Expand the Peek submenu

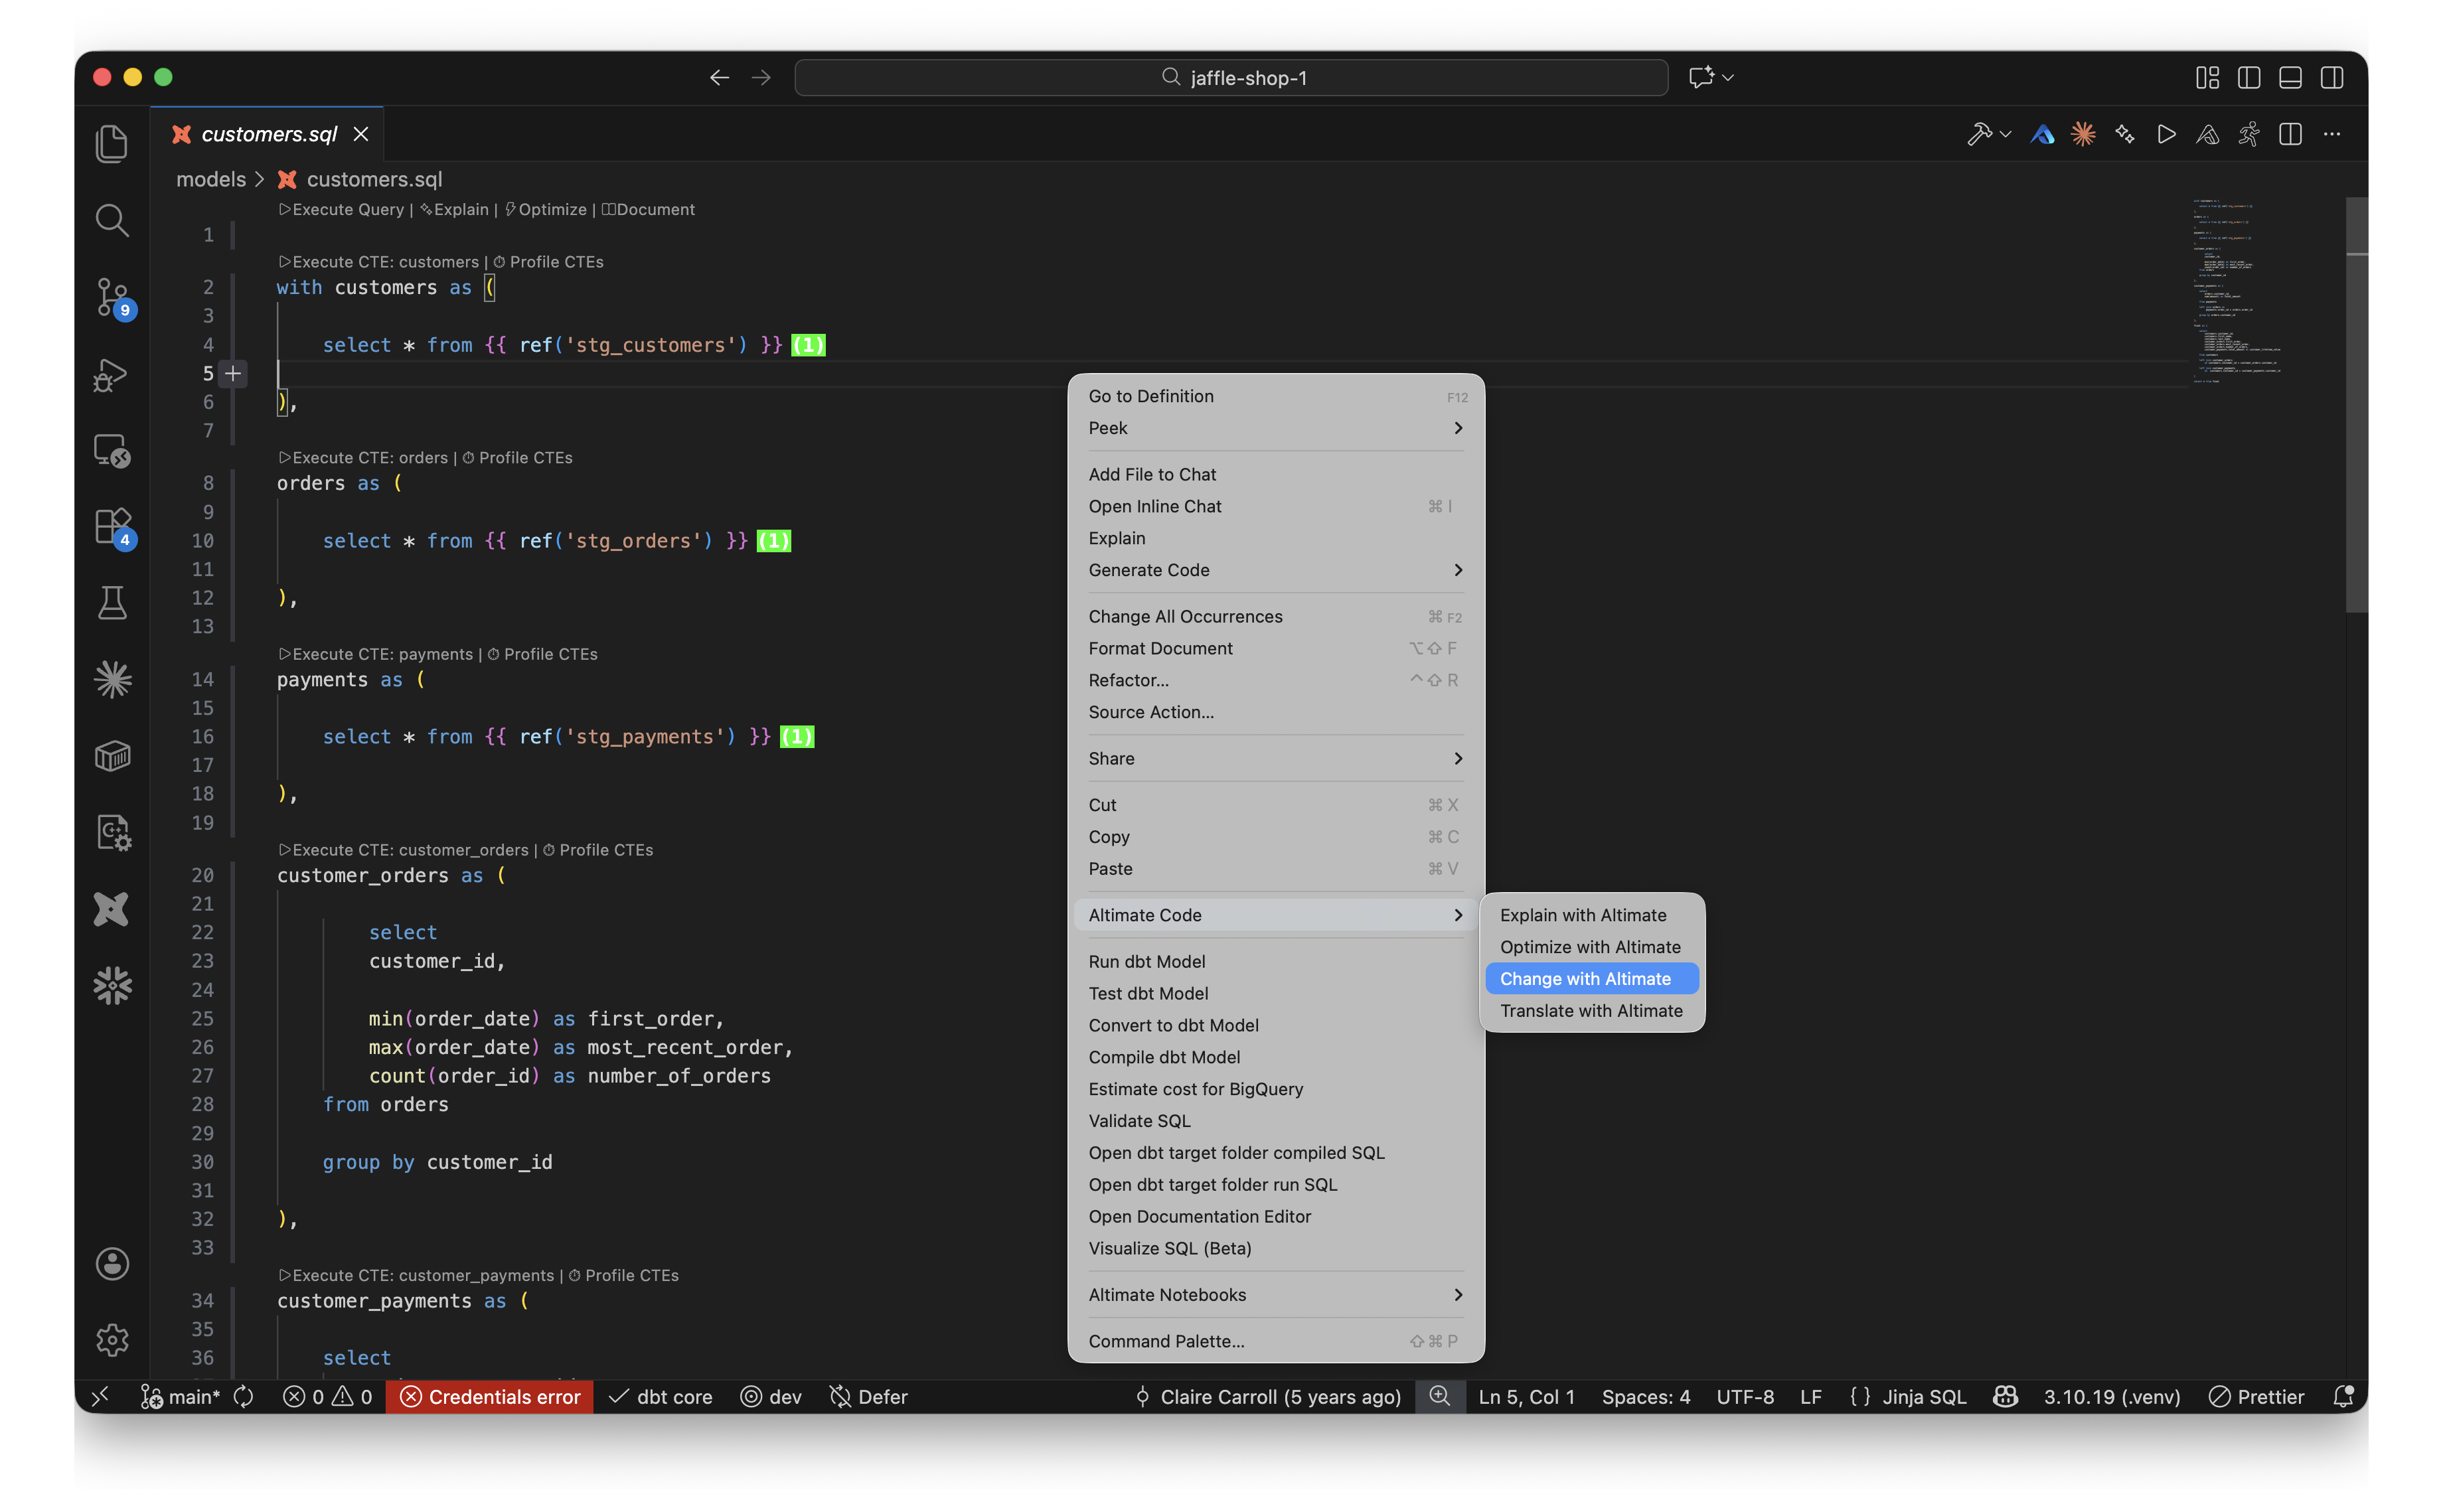coord(1275,428)
